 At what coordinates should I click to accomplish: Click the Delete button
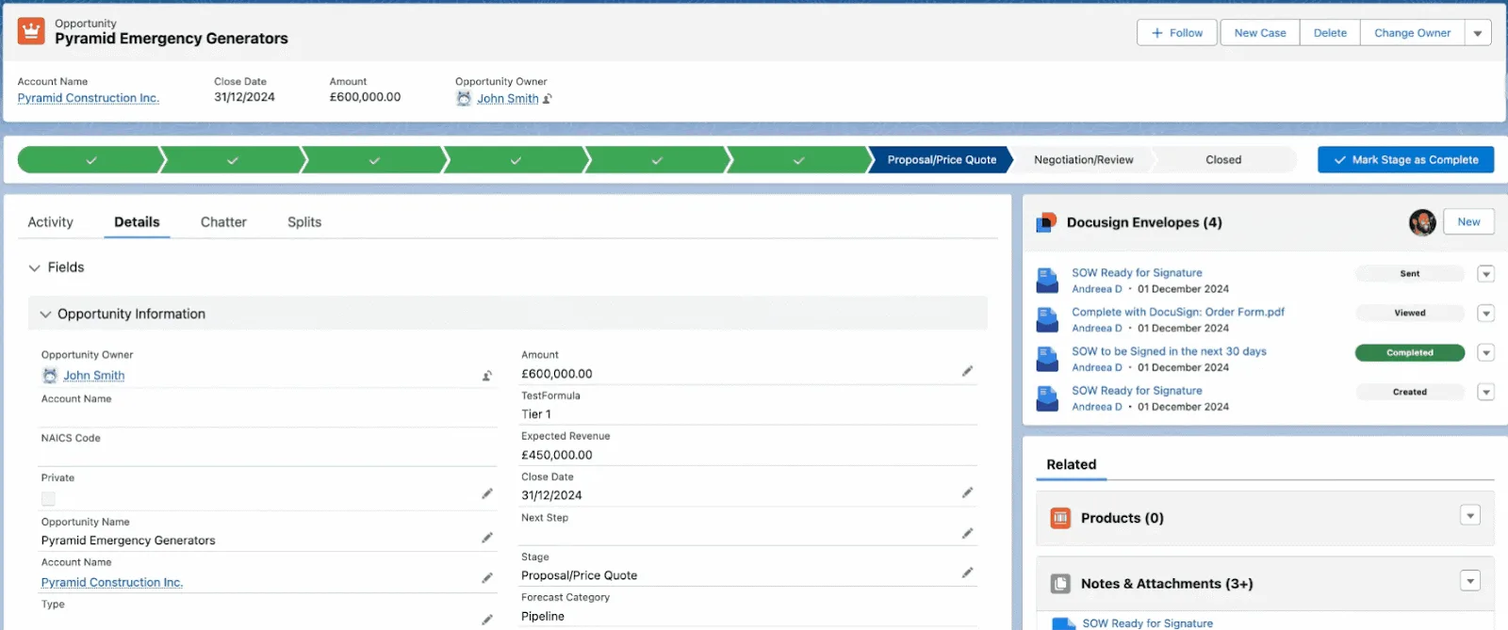1330,33
